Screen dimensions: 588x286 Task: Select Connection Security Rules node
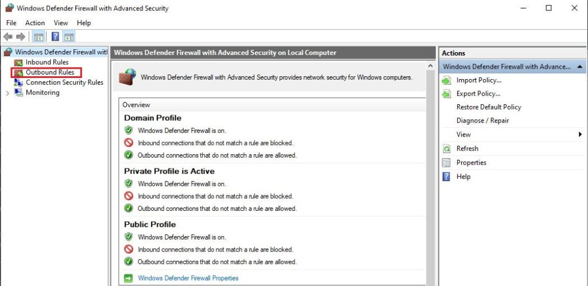click(x=64, y=83)
